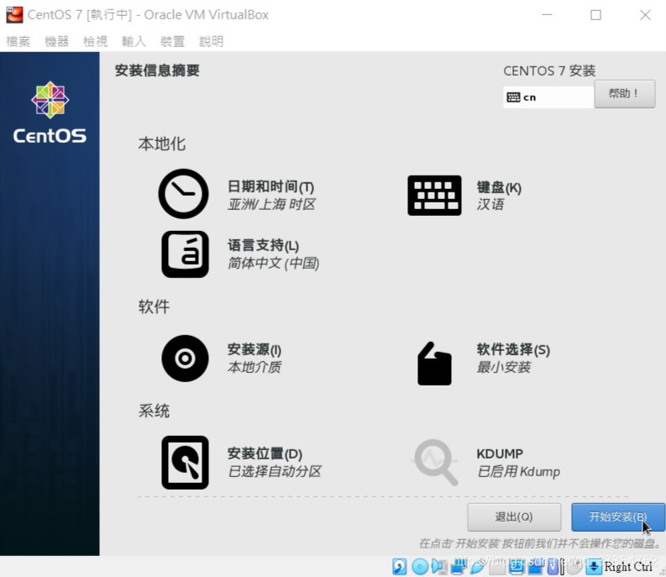Open Date & Time (日期和时间) clock icon
The width and height of the screenshot is (666, 577).
pyautogui.click(x=183, y=194)
